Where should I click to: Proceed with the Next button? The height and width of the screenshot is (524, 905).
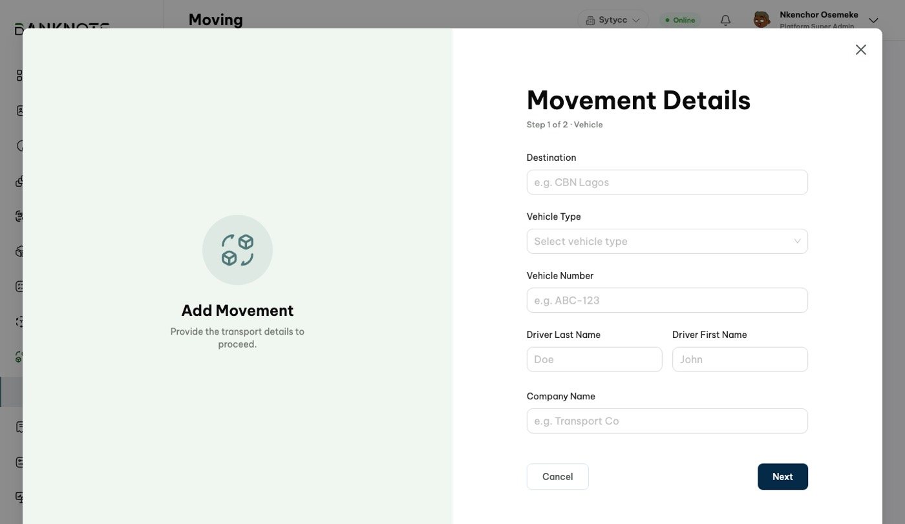pos(783,476)
